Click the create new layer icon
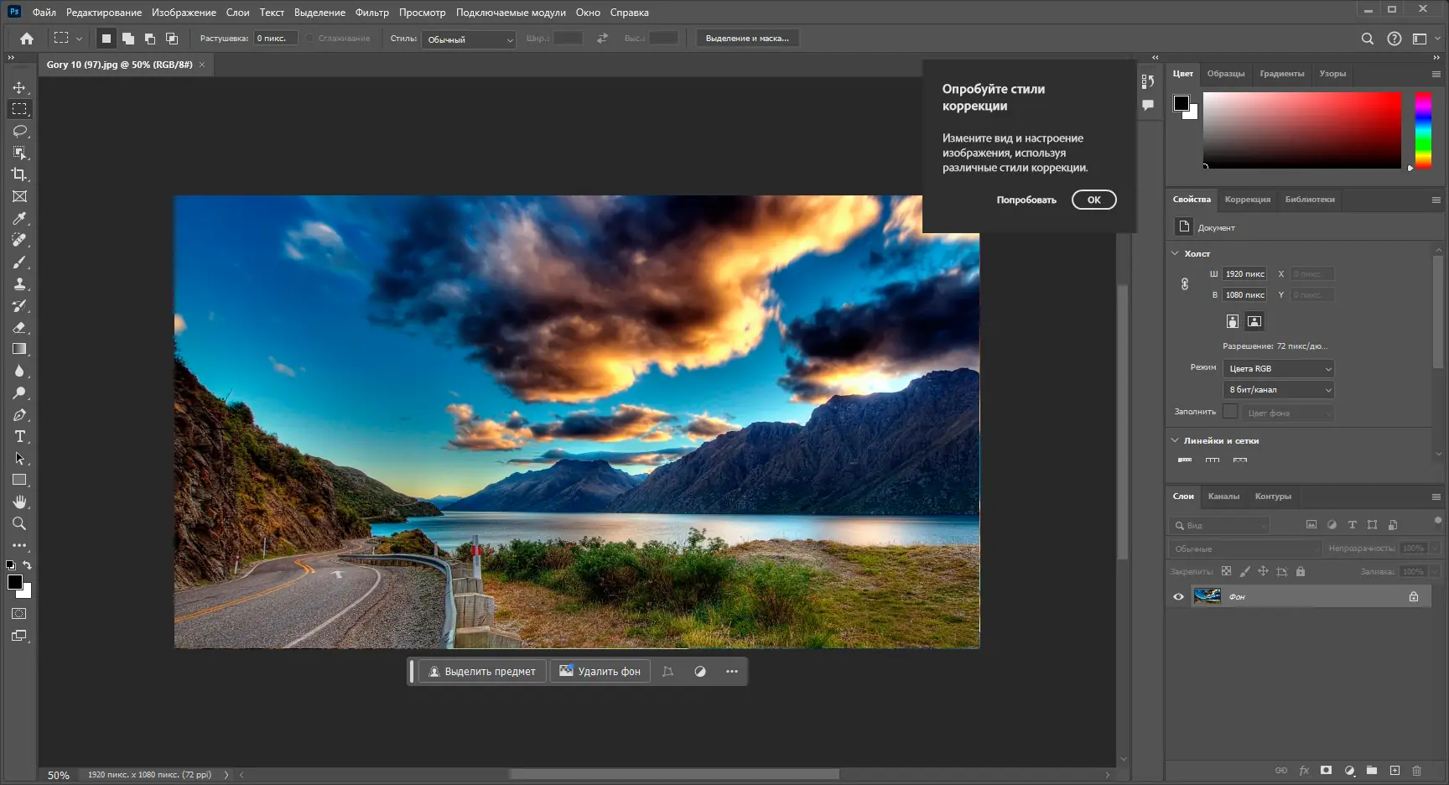This screenshot has width=1449, height=785. point(1394,770)
